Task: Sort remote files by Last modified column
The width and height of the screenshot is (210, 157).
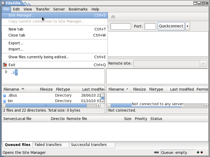Action: (182, 89)
